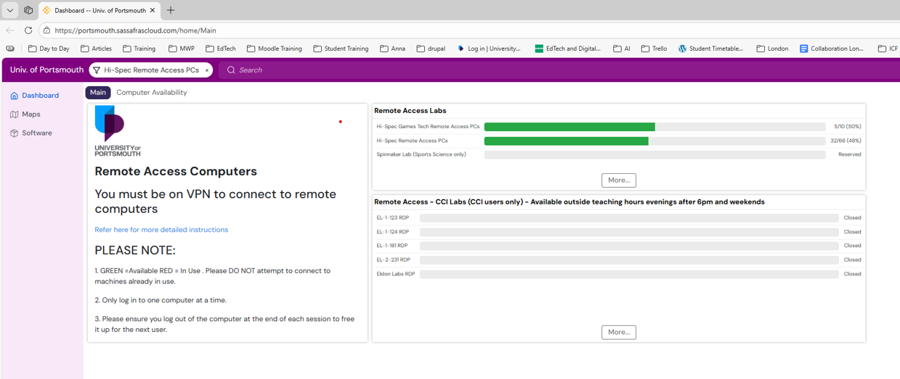Viewport: 900px width, 379px height.
Task: Click the Remote Access Labs heading
Action: tap(410, 111)
